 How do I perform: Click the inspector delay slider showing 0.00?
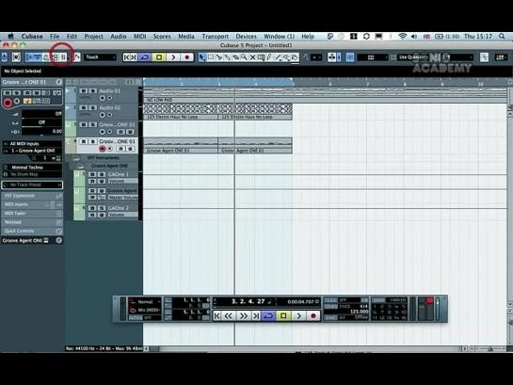click(41, 131)
